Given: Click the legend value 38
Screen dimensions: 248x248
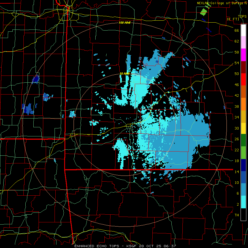Looking at the screenshot, I should (237, 106).
